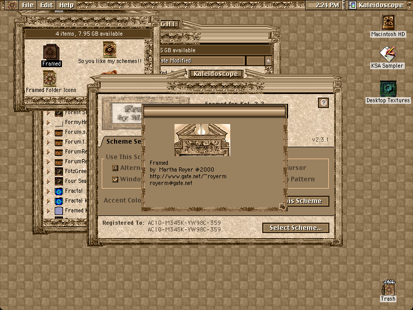Click the Forum1 file name in list
This screenshot has height=310, width=413.
pyautogui.click(x=75, y=142)
